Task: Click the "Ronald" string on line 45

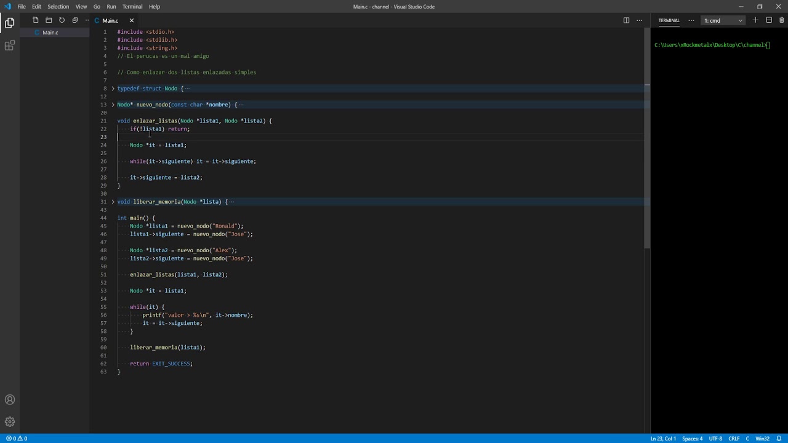Action: 226,226
